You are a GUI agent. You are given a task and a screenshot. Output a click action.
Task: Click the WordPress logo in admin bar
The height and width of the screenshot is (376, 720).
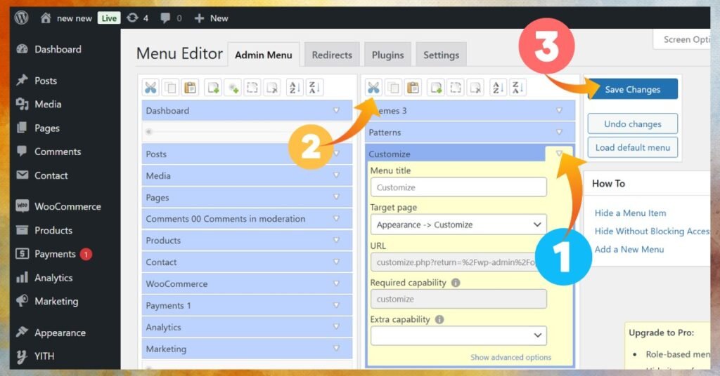(x=21, y=18)
